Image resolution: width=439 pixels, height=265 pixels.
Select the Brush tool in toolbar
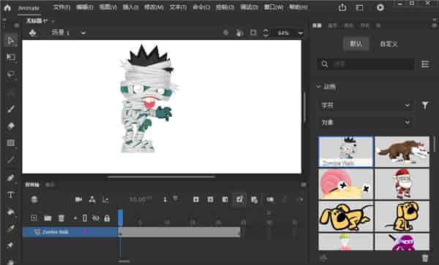click(x=11, y=109)
